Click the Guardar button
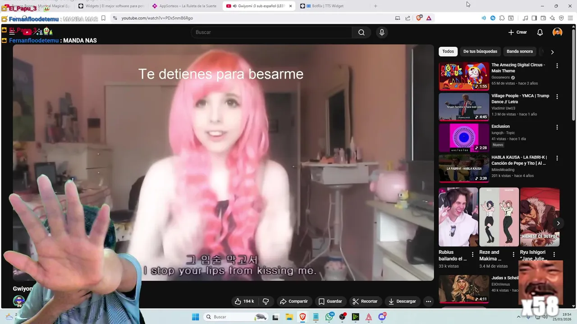The height and width of the screenshot is (324, 577). 330,301
